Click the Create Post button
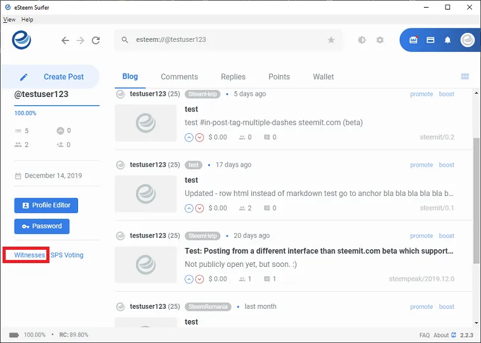The width and height of the screenshot is (481, 343). tap(51, 77)
